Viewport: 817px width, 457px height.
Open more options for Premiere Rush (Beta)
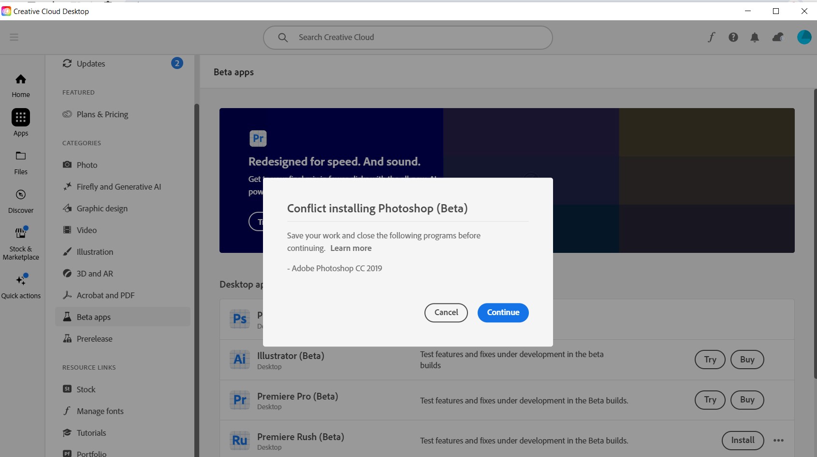[x=778, y=440]
